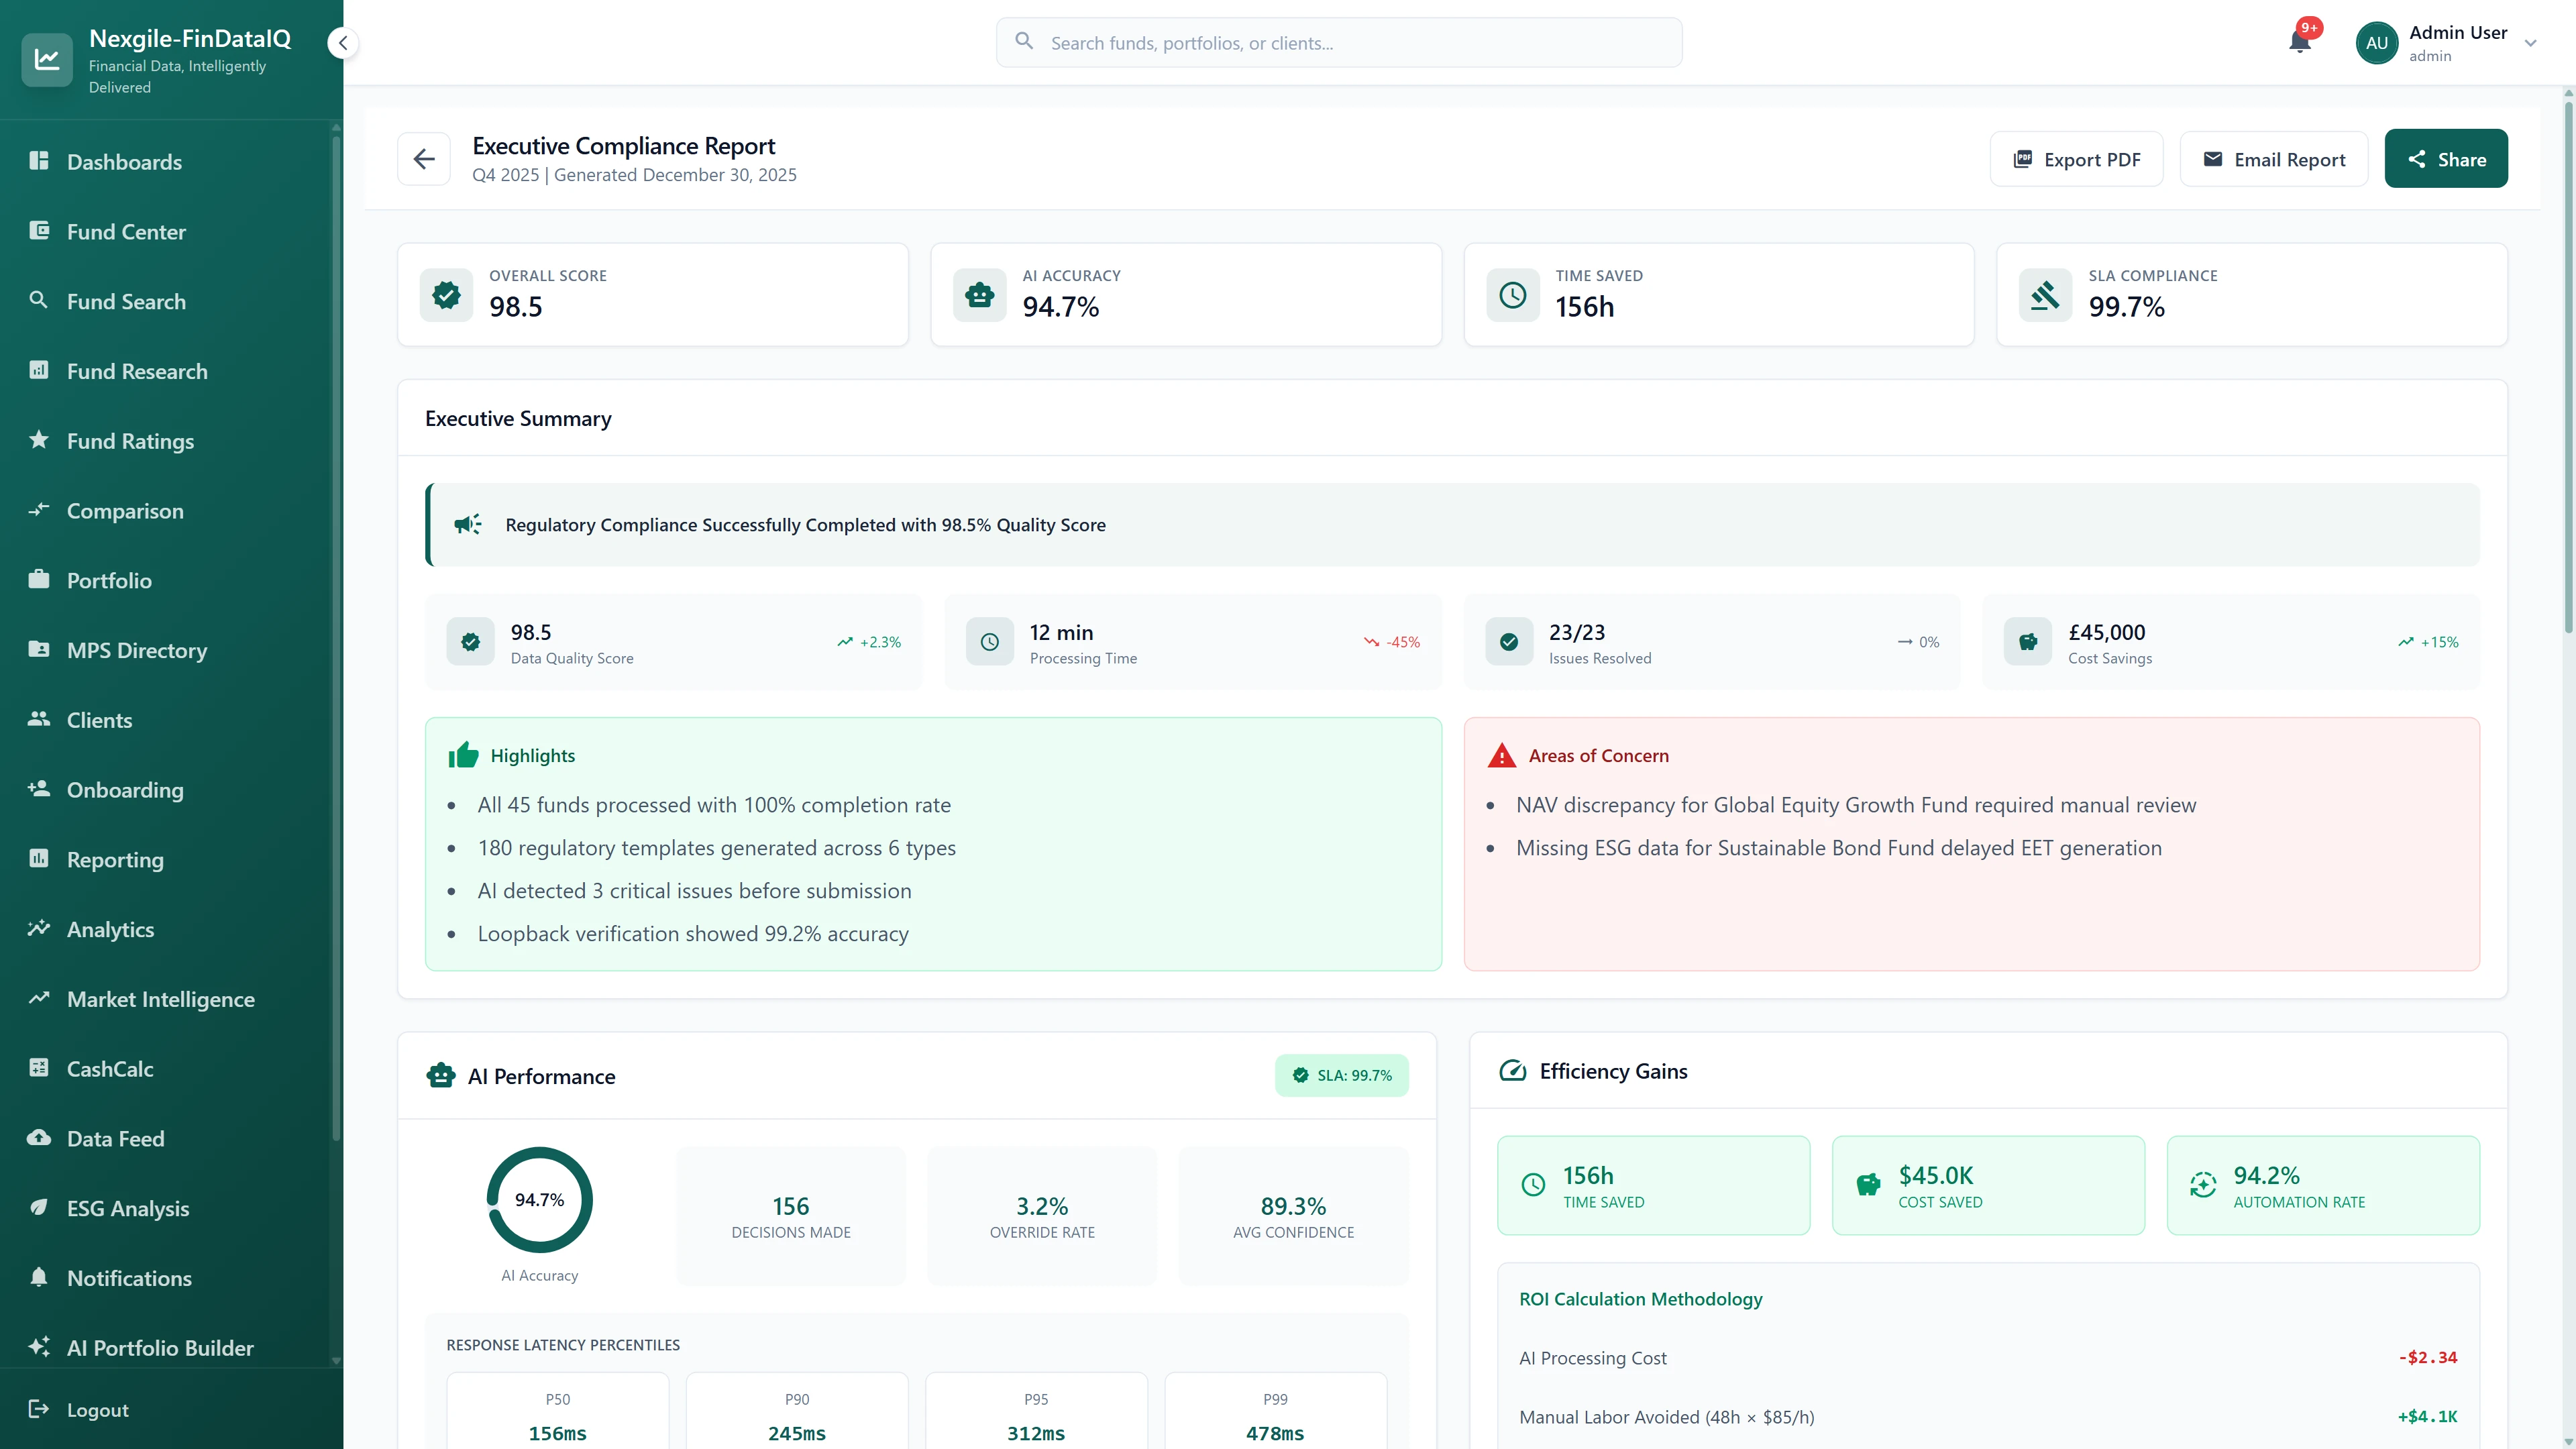The image size is (2576, 1449).
Task: Click the Fund Ratings star icon
Action: pyautogui.click(x=39, y=440)
